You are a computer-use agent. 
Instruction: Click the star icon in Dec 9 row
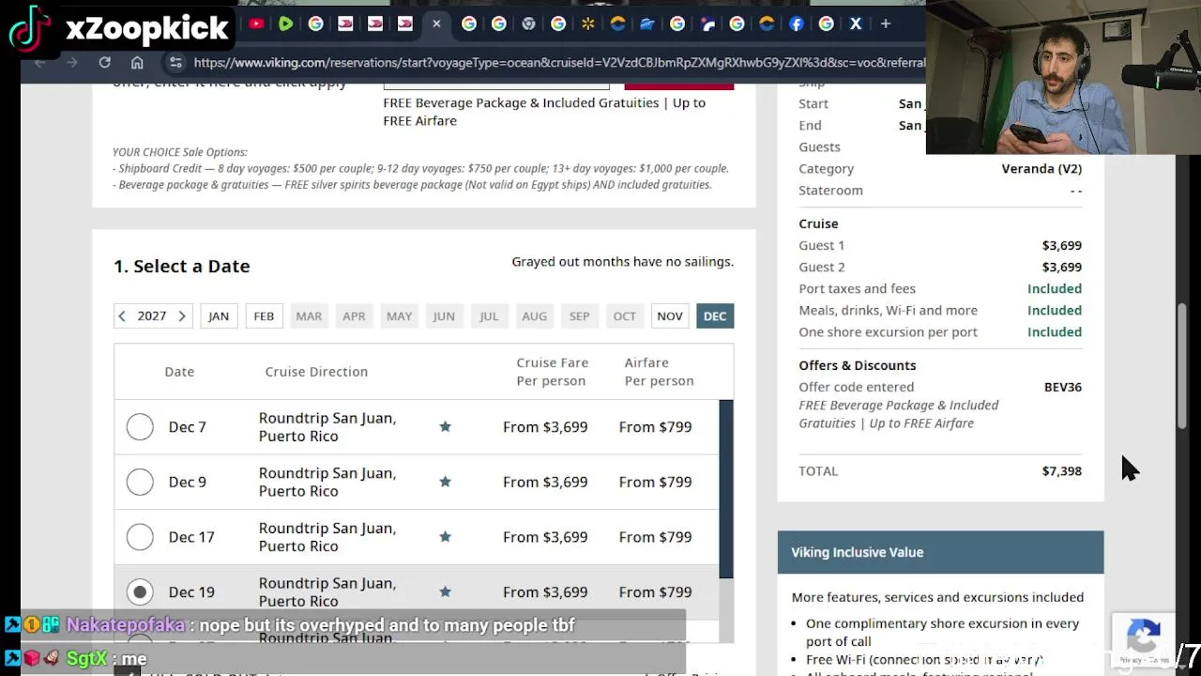pyautogui.click(x=445, y=482)
